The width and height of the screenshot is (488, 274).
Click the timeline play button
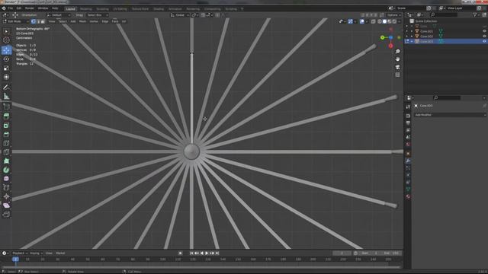click(207, 253)
